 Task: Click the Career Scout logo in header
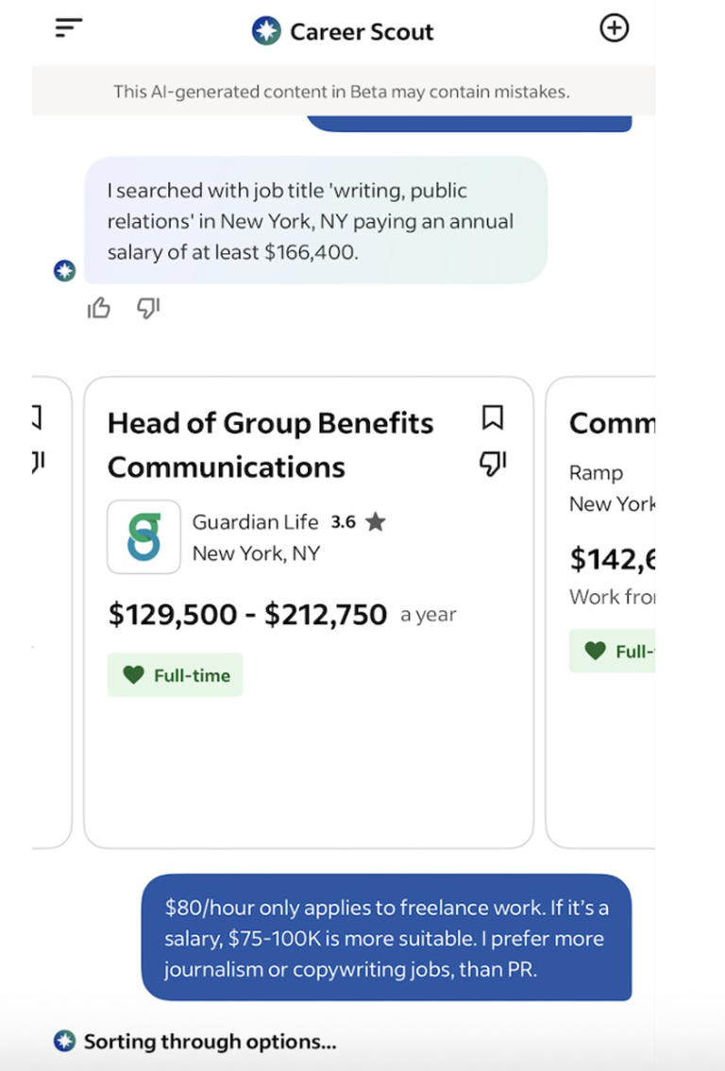click(x=266, y=31)
